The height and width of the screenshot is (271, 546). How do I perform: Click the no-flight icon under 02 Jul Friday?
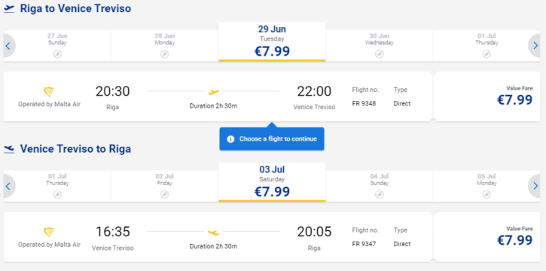pos(165,194)
